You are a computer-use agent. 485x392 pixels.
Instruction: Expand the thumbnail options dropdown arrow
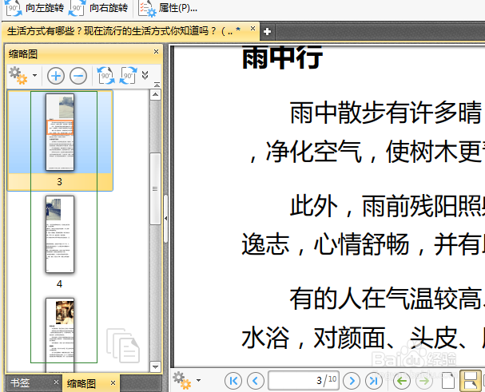[34, 75]
